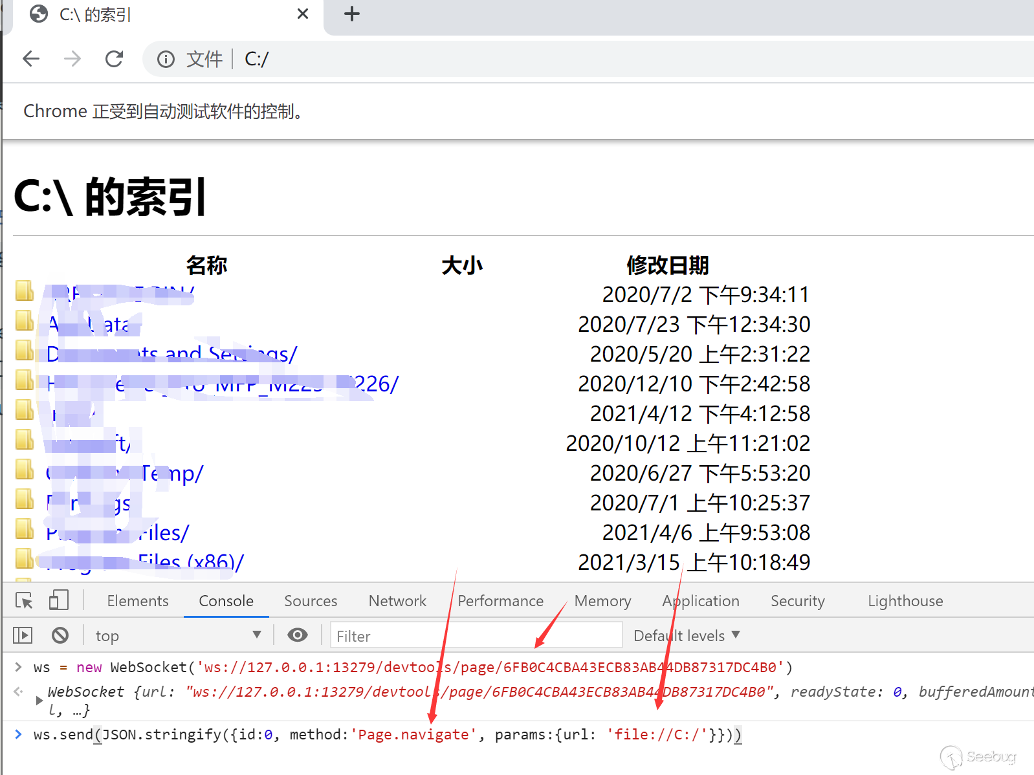Open the Default levels dropdown
This screenshot has width=1034, height=775.
pos(687,635)
